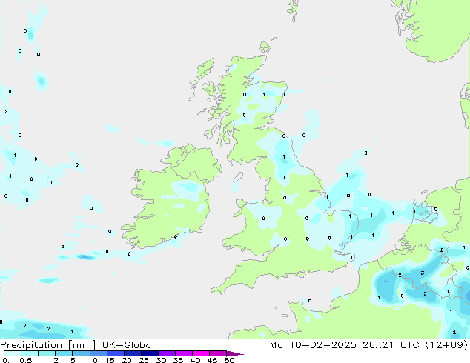Click the 'UK-Global' model label

tap(128, 345)
